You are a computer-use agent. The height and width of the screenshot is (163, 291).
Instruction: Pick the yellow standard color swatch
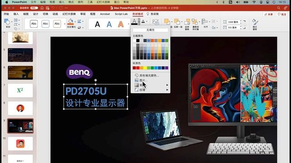pos(145,68)
